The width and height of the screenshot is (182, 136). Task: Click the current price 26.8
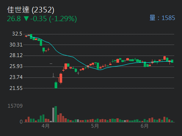(14, 19)
